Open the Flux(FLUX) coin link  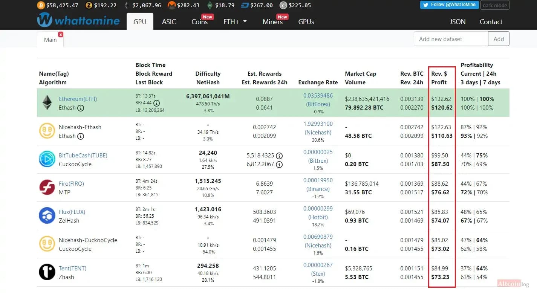71,212
